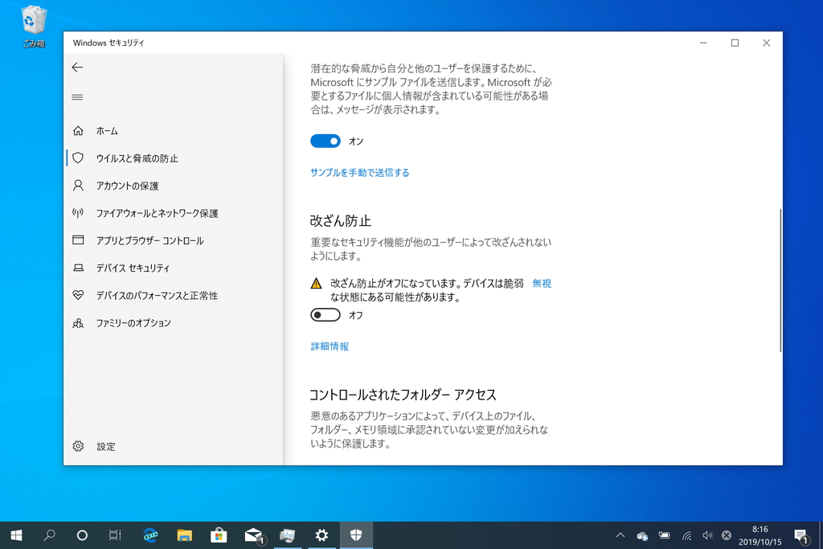The width and height of the screenshot is (823, 549).
Task: Open 詳細情報 under the tamper protection warning
Action: [x=330, y=347]
